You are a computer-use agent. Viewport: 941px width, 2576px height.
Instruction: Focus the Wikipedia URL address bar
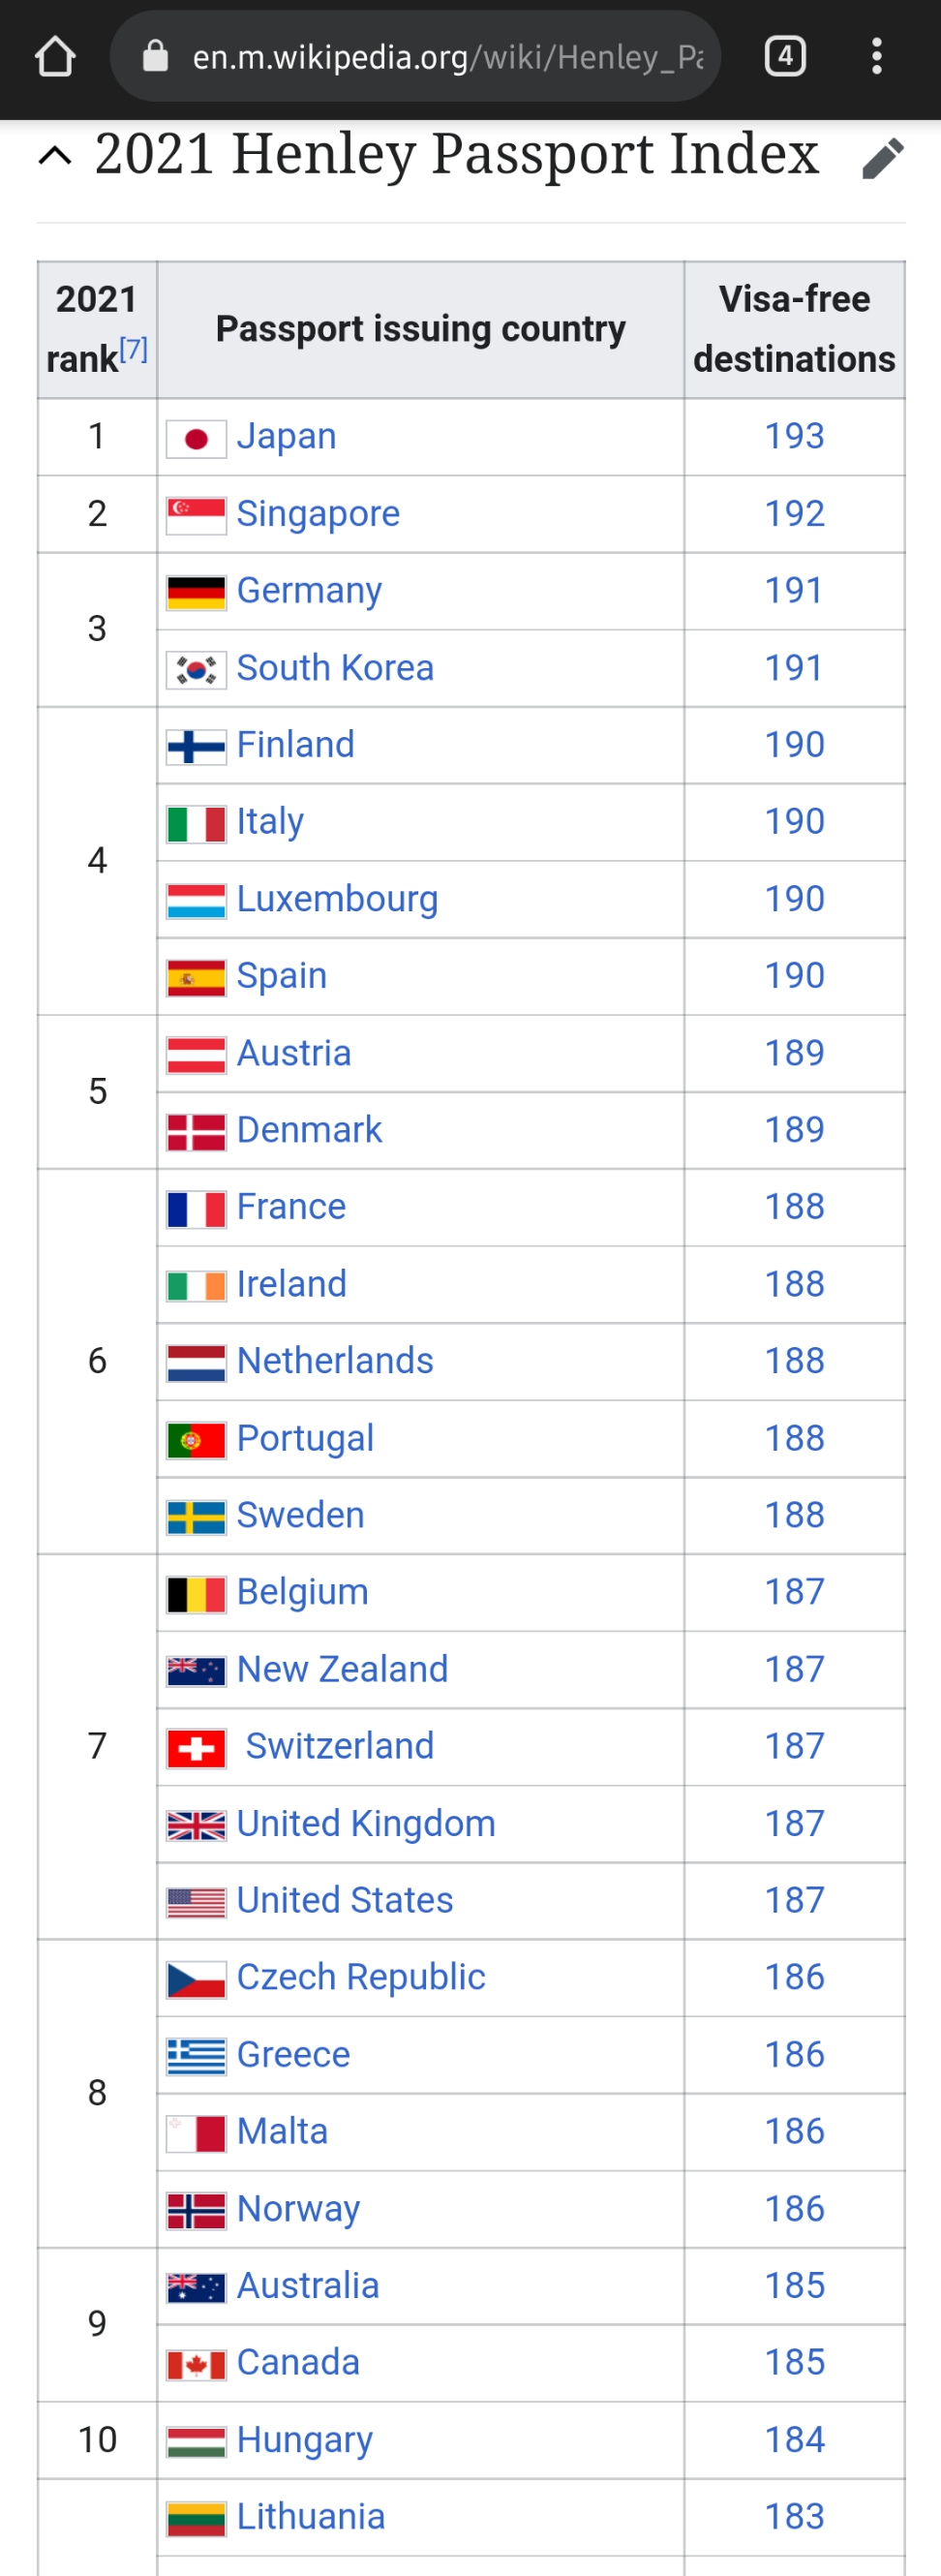[447, 57]
